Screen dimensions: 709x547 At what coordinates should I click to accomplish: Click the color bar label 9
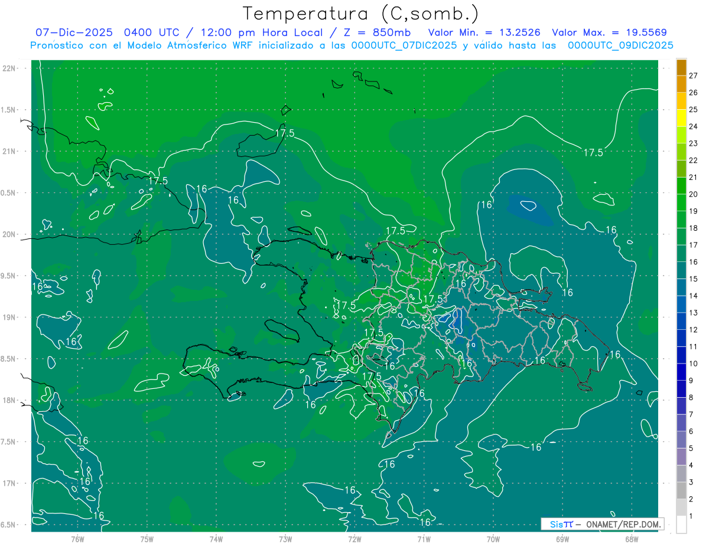click(691, 381)
